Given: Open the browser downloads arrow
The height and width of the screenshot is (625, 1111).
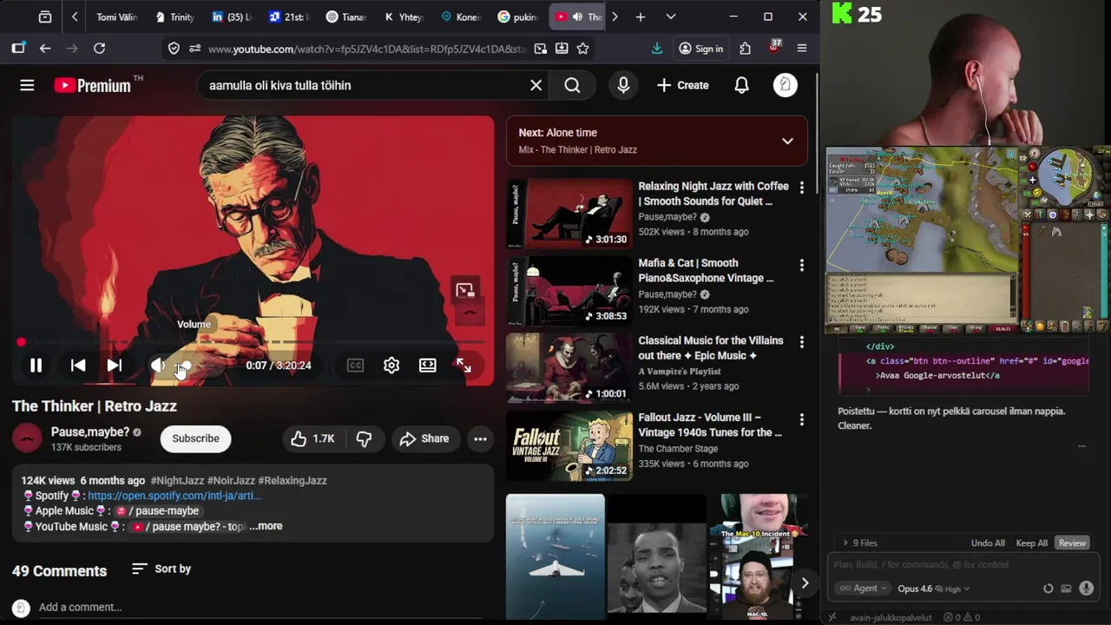Looking at the screenshot, I should pyautogui.click(x=657, y=49).
